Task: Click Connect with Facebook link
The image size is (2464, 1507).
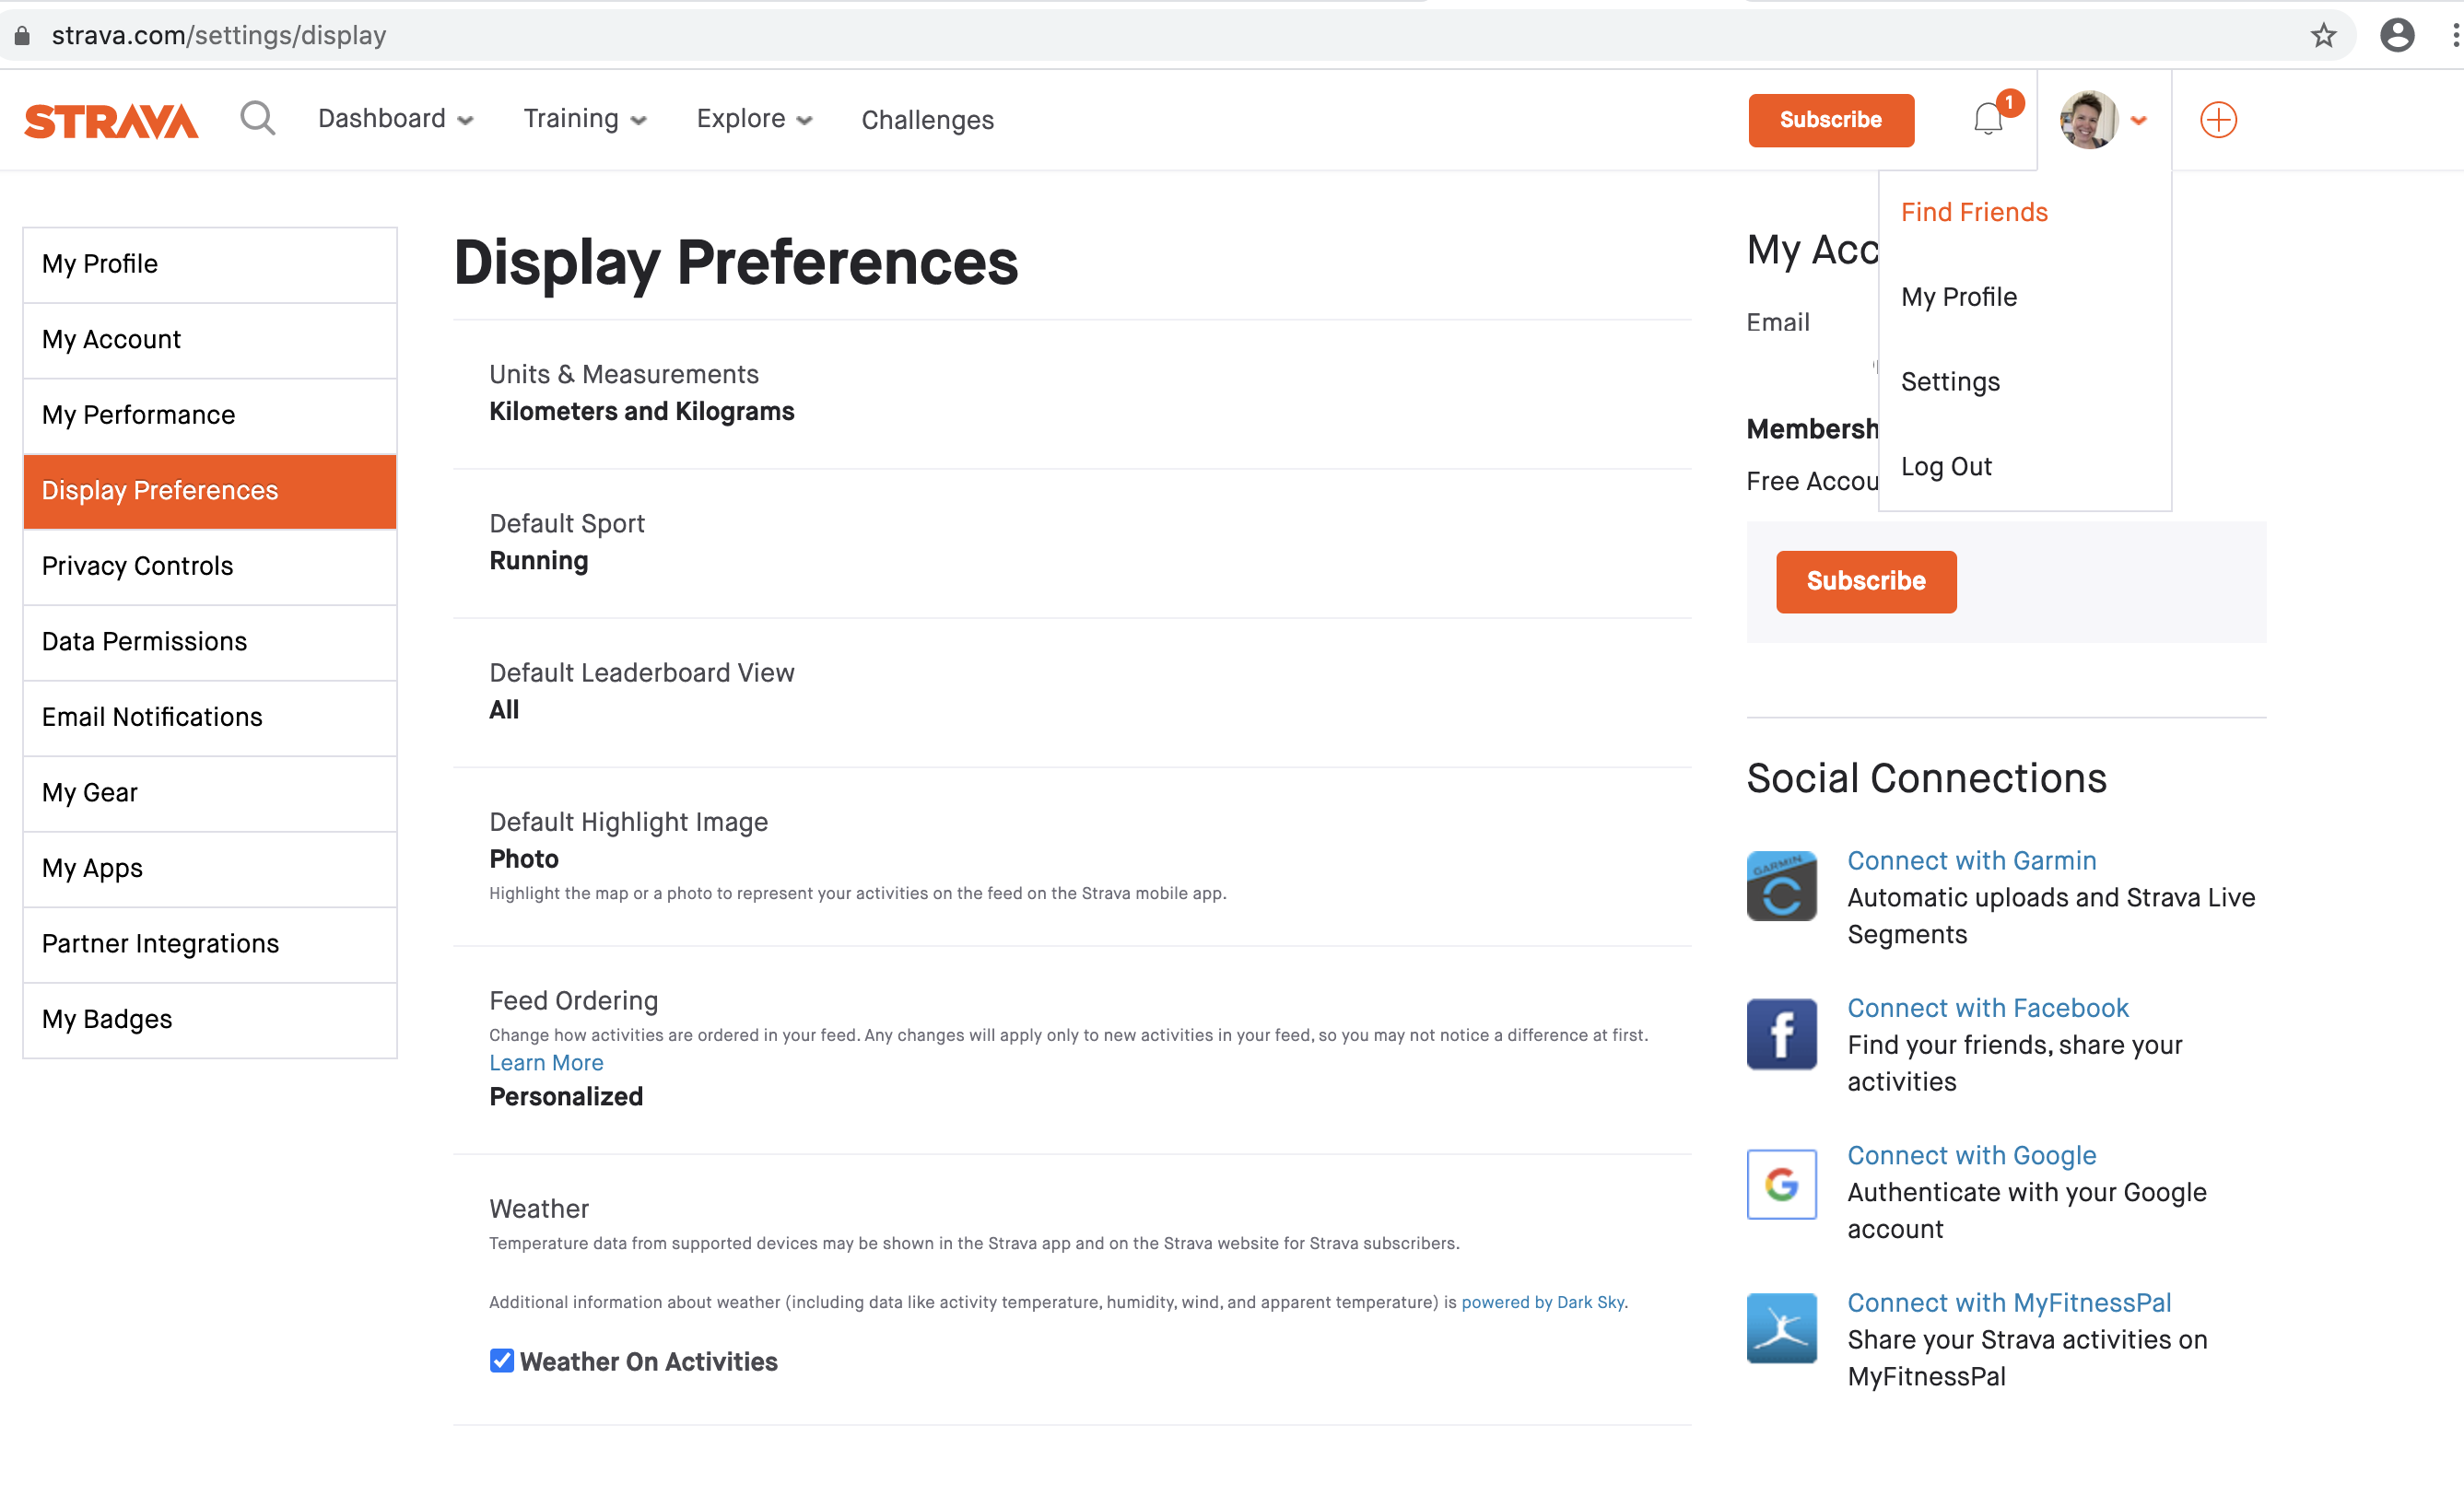Action: [x=1987, y=1008]
